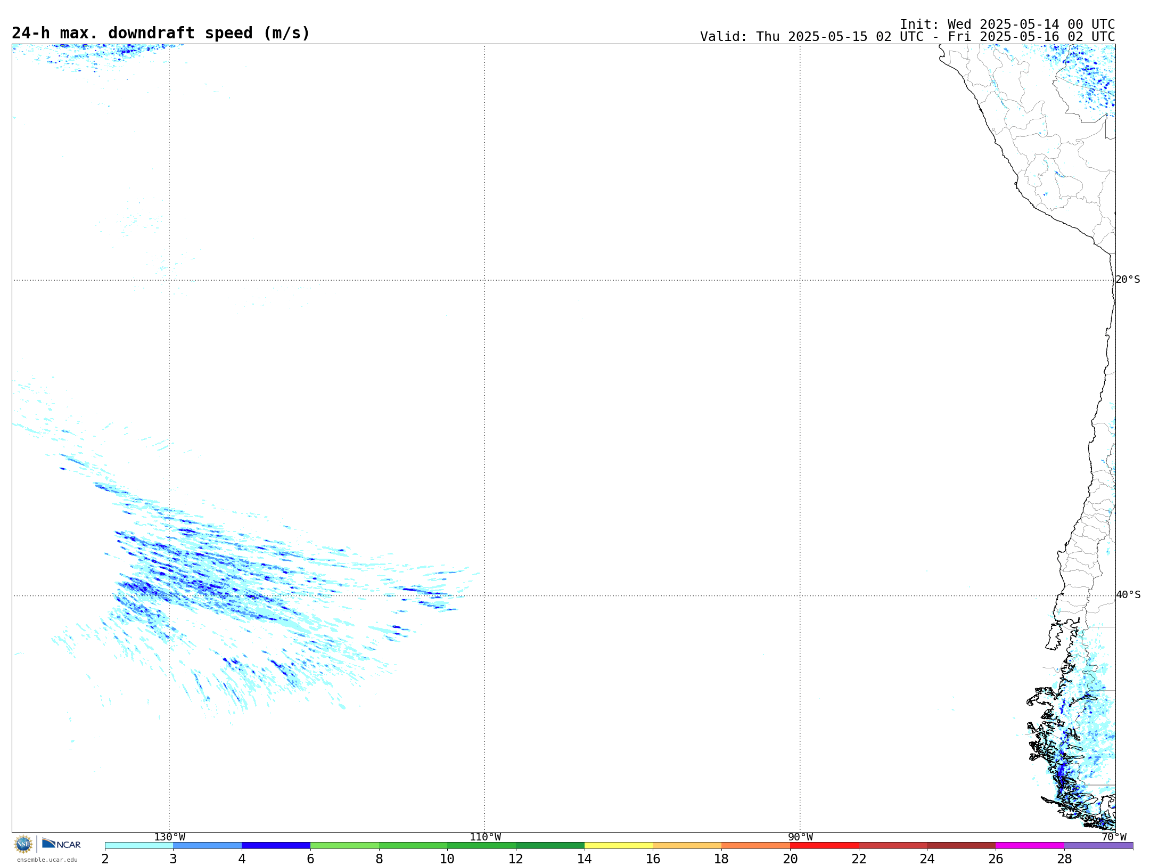
Task: Click the colorbar tick value 3
Action: 173,859
